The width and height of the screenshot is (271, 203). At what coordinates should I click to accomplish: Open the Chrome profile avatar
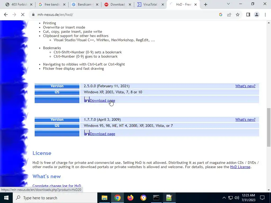pos(257,15)
